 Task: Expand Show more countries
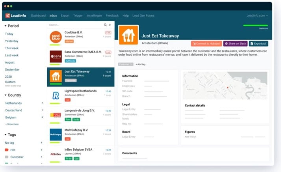click(x=12, y=124)
